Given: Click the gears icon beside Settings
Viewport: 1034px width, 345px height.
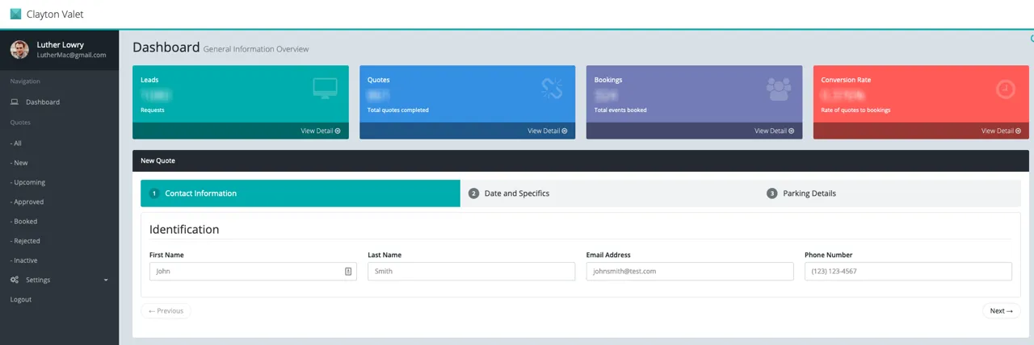Looking at the screenshot, I should 15,280.
